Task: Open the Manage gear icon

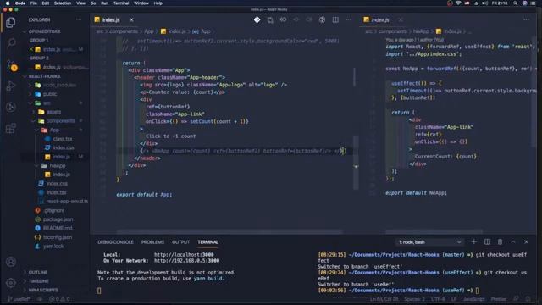Action: point(11,283)
